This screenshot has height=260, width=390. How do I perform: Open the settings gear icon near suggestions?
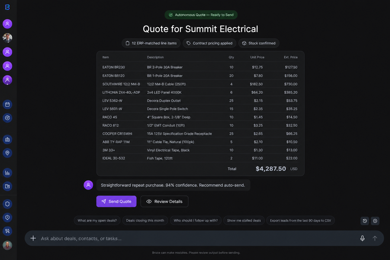[375, 221]
